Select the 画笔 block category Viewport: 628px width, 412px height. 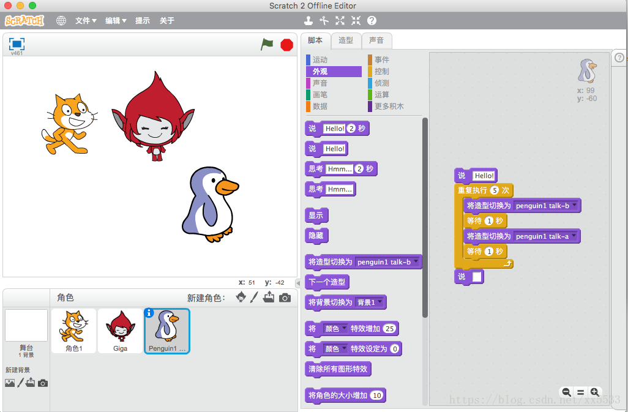tap(333, 94)
